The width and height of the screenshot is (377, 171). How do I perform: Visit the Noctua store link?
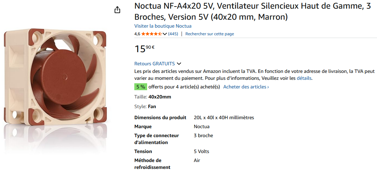[163, 26]
